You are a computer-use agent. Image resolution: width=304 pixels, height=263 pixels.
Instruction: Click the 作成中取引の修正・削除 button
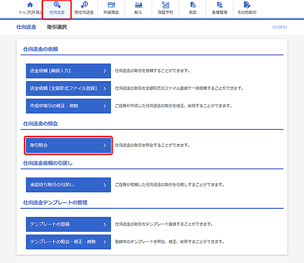pyautogui.click(x=68, y=106)
